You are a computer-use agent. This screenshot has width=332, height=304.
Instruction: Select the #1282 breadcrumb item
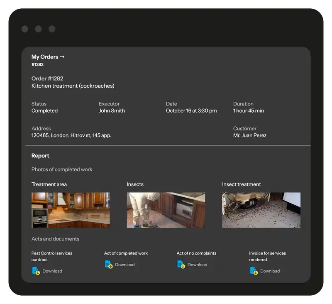pos(37,64)
